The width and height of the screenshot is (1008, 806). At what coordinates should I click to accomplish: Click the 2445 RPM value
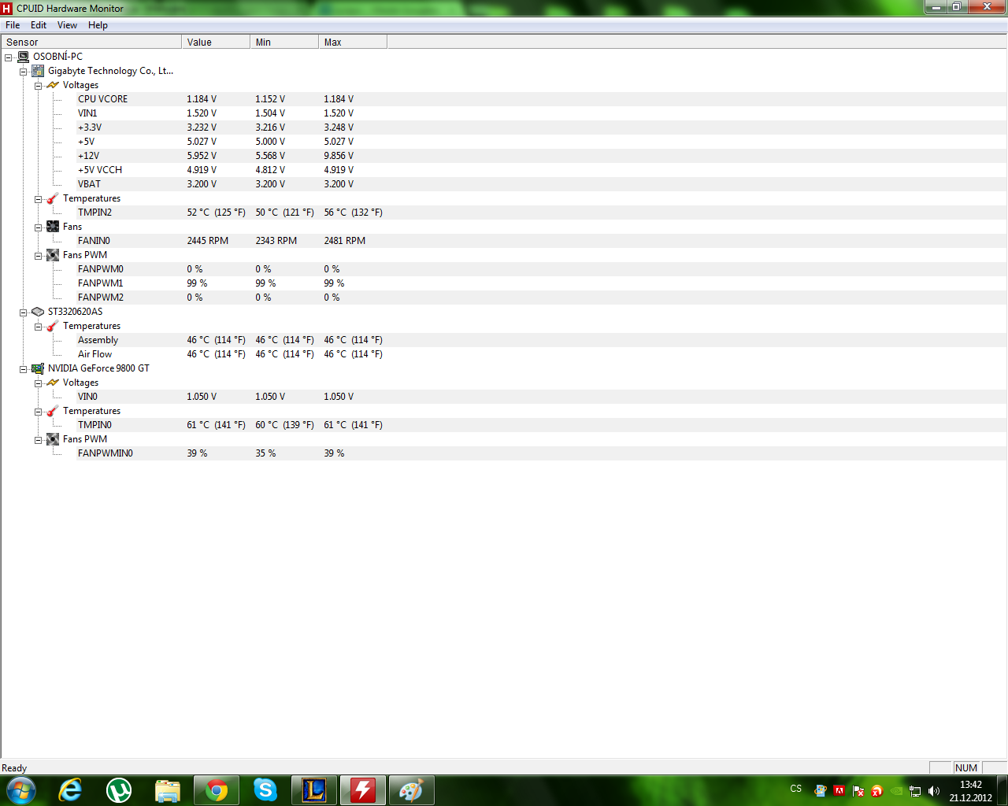(x=208, y=241)
